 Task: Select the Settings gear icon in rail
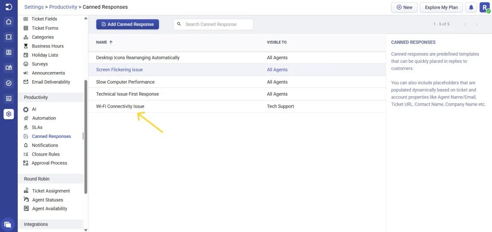(9, 114)
